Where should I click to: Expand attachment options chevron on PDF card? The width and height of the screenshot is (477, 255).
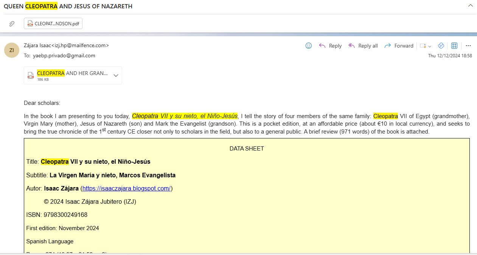coord(116,75)
